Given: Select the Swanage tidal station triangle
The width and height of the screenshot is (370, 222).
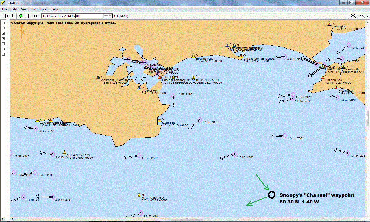Looking at the screenshot, I should [x=160, y=120].
